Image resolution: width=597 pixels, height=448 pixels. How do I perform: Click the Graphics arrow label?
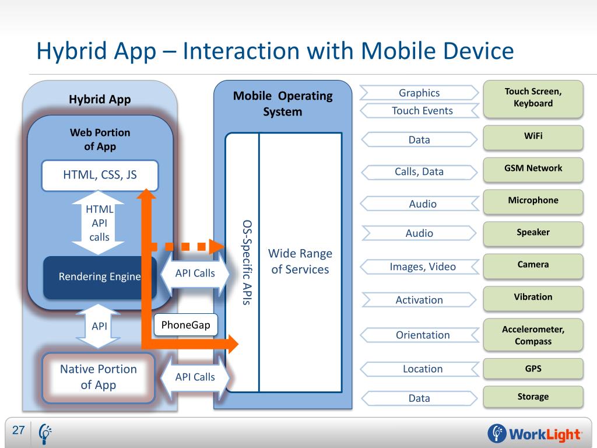pyautogui.click(x=419, y=93)
